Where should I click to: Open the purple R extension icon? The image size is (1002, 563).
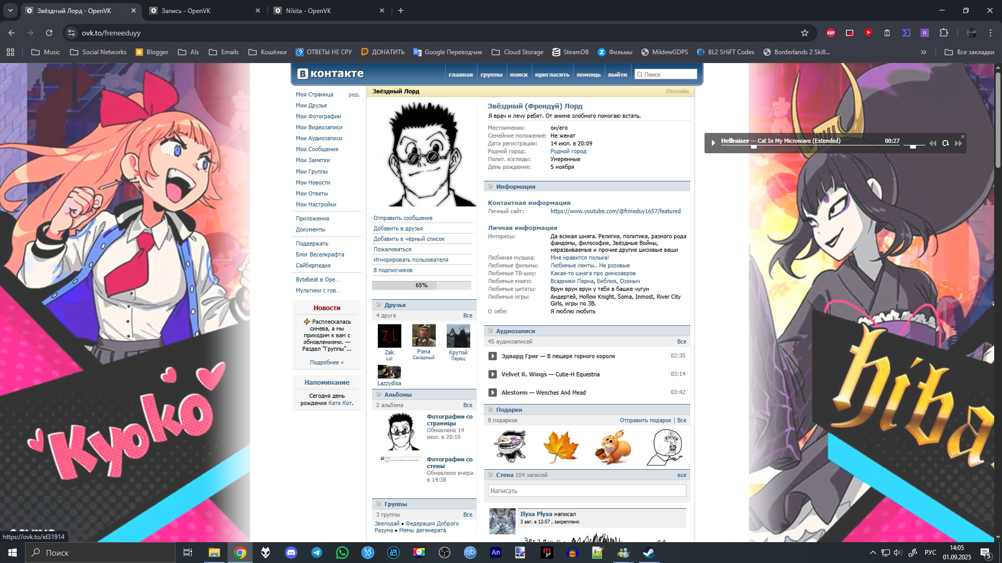pyautogui.click(x=925, y=33)
